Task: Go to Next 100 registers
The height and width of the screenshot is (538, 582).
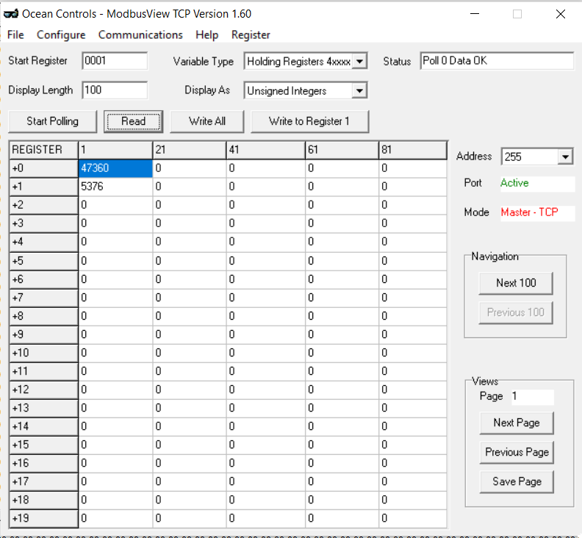Action: (516, 283)
